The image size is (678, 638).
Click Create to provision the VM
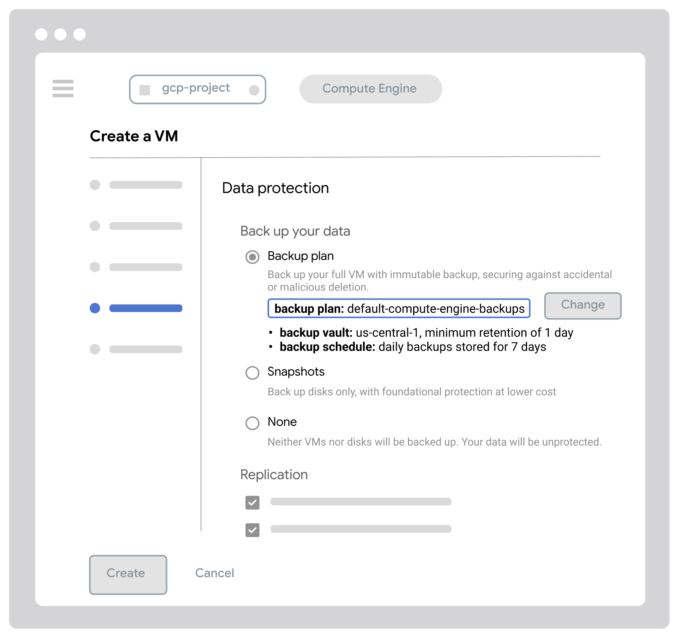[x=128, y=574]
